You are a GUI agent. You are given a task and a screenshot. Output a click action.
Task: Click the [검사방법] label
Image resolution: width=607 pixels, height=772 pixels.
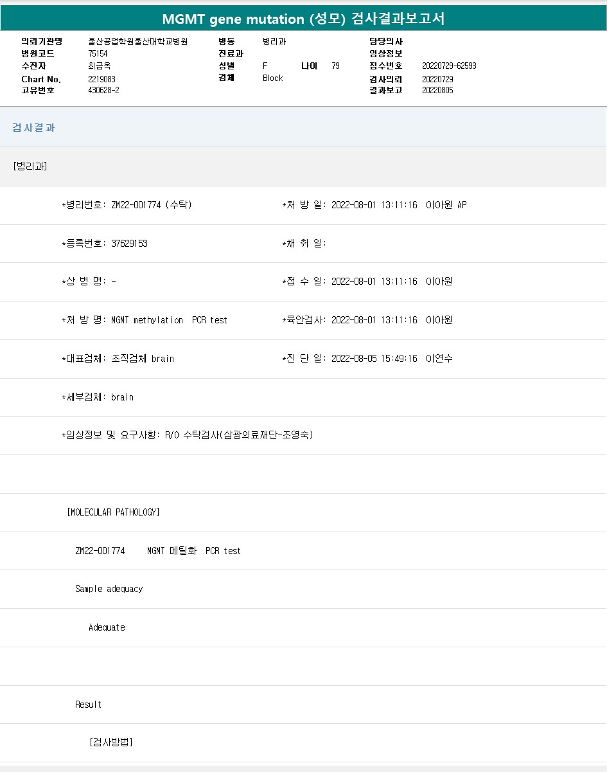(x=111, y=742)
